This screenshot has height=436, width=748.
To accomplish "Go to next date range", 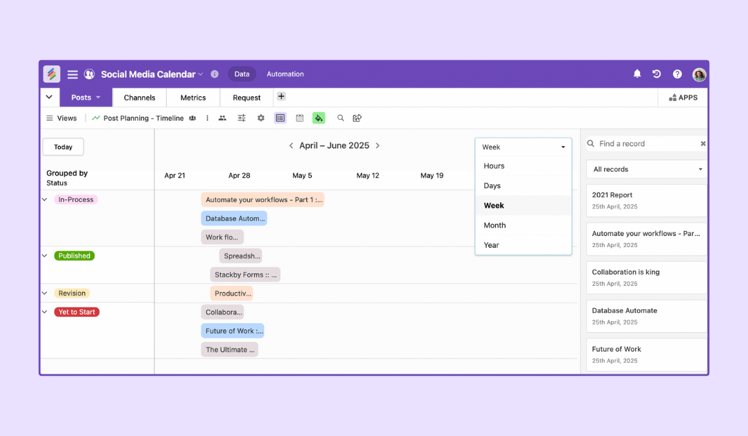I will (x=378, y=146).
